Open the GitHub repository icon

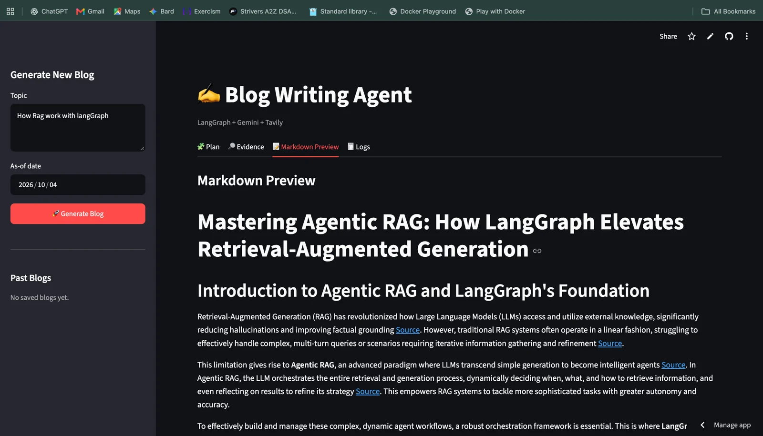tap(729, 36)
